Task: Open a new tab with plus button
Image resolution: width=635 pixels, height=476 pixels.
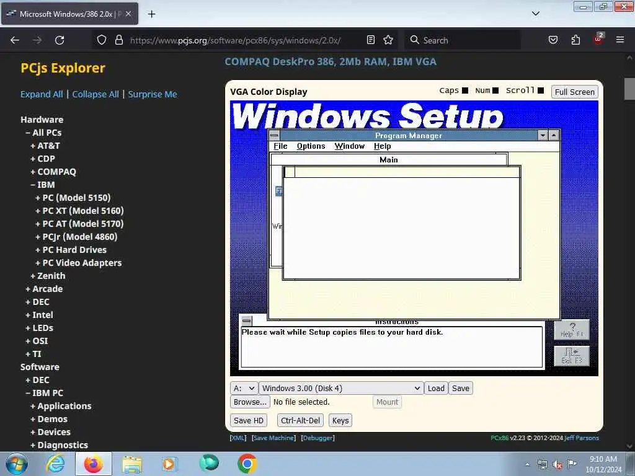Action: click(151, 14)
